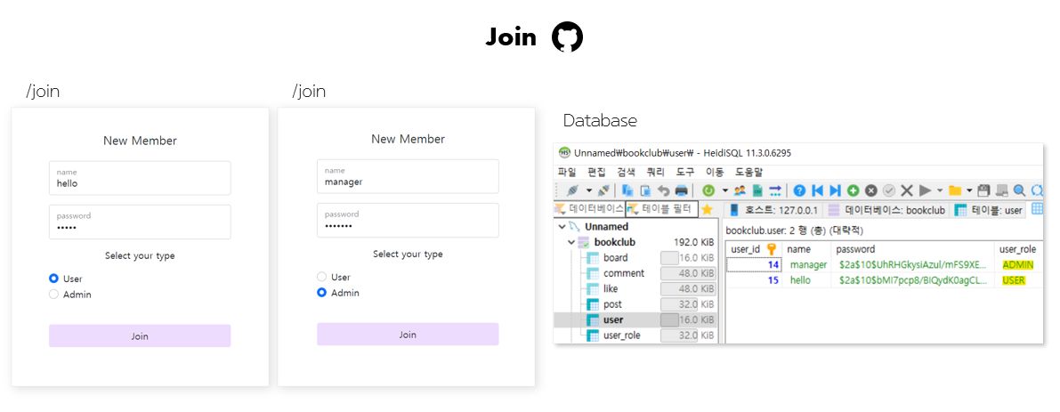Screen dimensions: 1060x412
Task: Collapse the bookclub database tree node
Action: (571, 242)
